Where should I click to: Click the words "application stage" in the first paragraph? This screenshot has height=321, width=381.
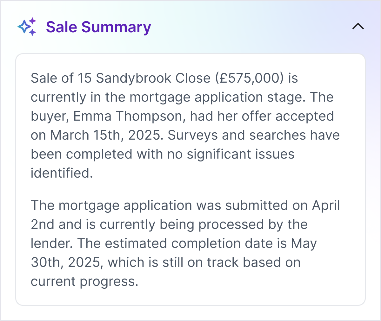click(250, 97)
